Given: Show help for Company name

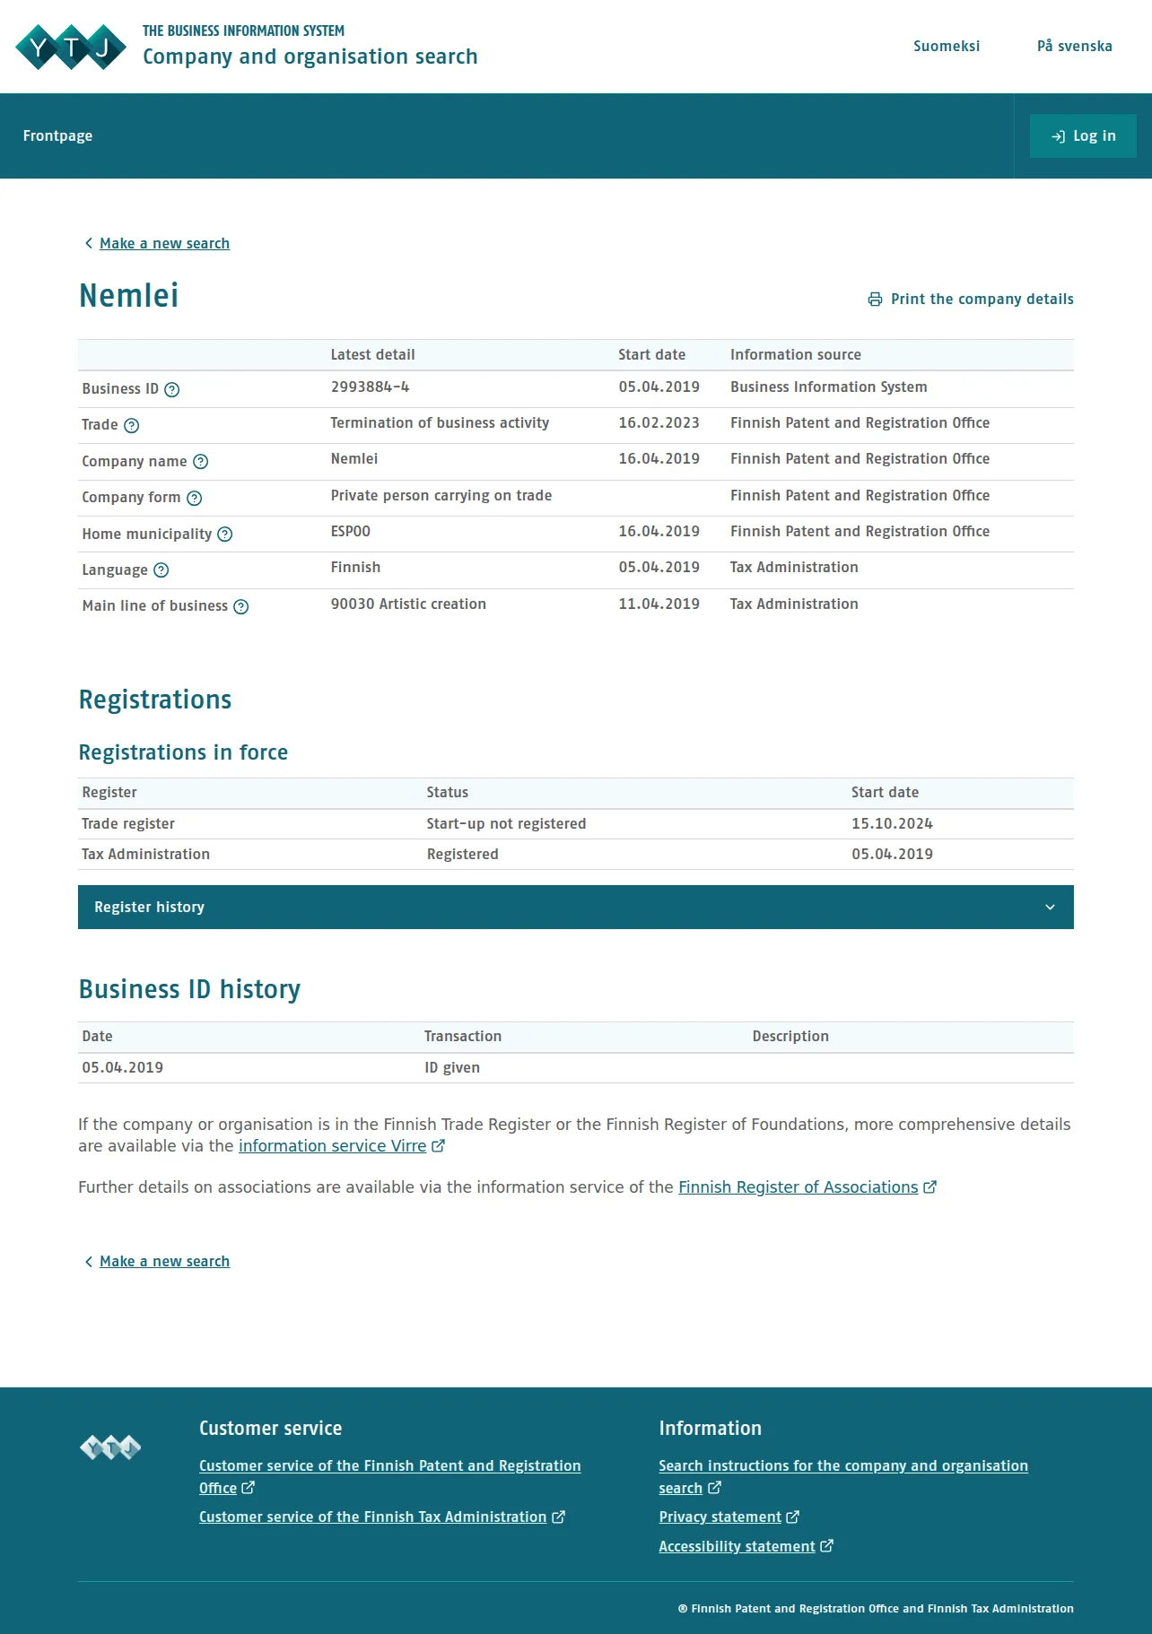Looking at the screenshot, I should [x=201, y=462].
